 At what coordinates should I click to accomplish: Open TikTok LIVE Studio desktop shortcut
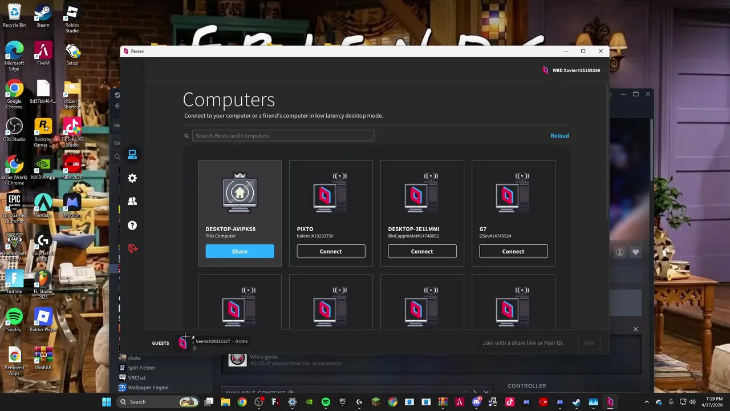pos(72,133)
